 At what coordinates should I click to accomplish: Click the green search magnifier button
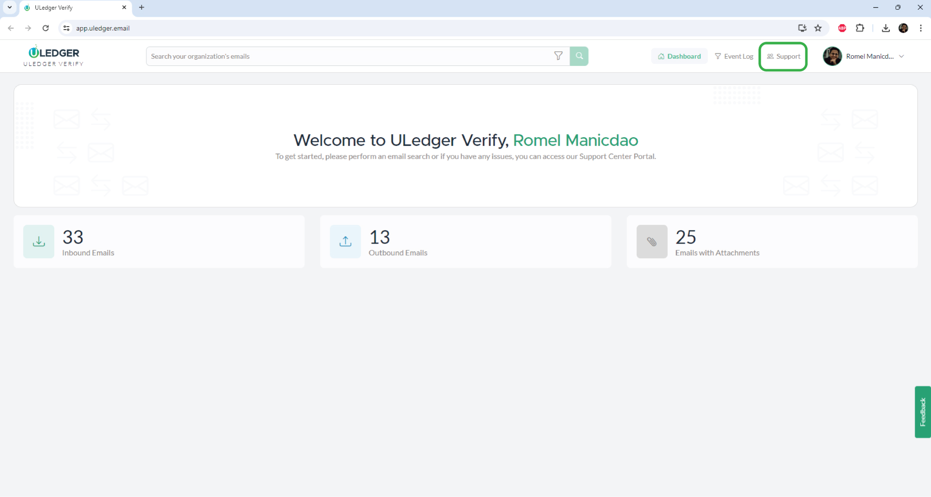(x=579, y=56)
